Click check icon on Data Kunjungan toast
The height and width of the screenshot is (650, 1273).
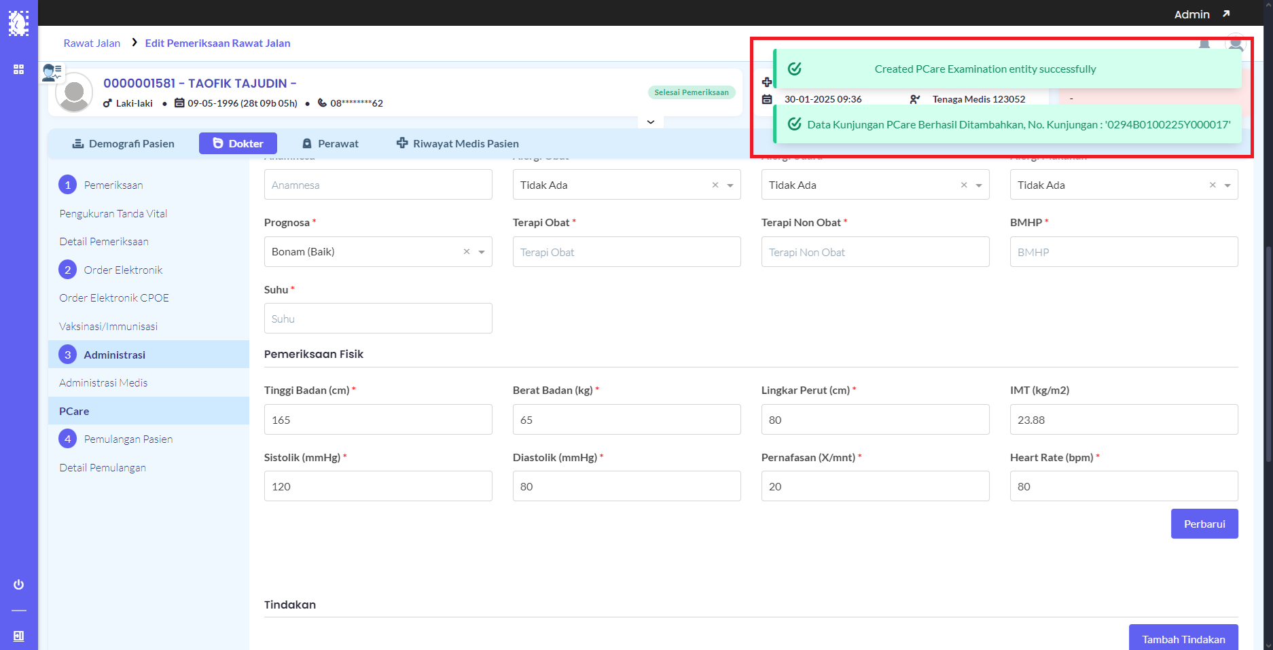point(794,124)
